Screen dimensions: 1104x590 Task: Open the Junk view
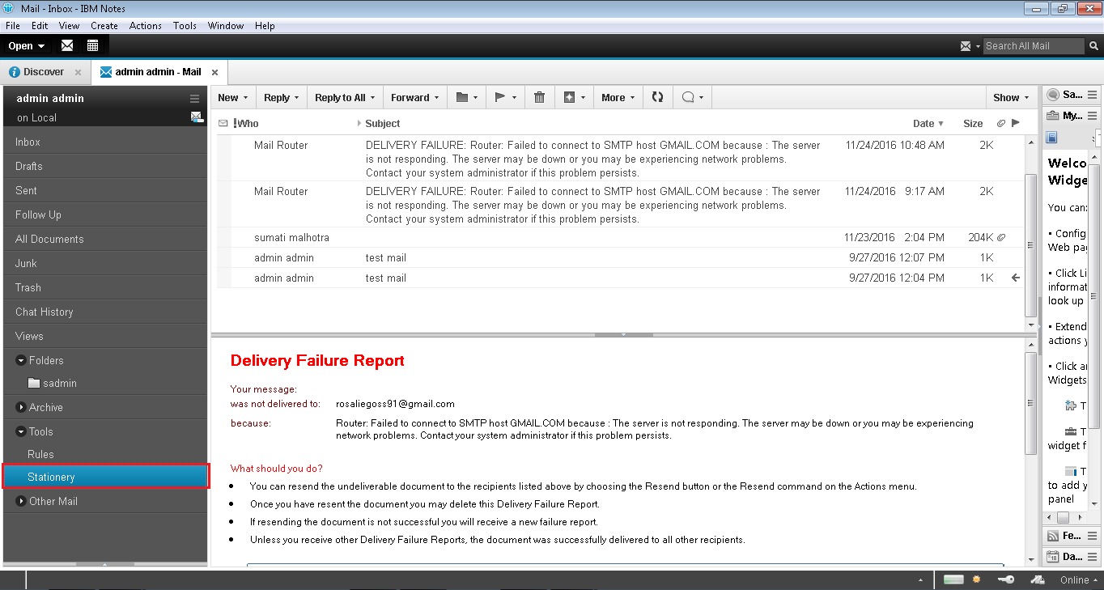[x=105, y=263]
